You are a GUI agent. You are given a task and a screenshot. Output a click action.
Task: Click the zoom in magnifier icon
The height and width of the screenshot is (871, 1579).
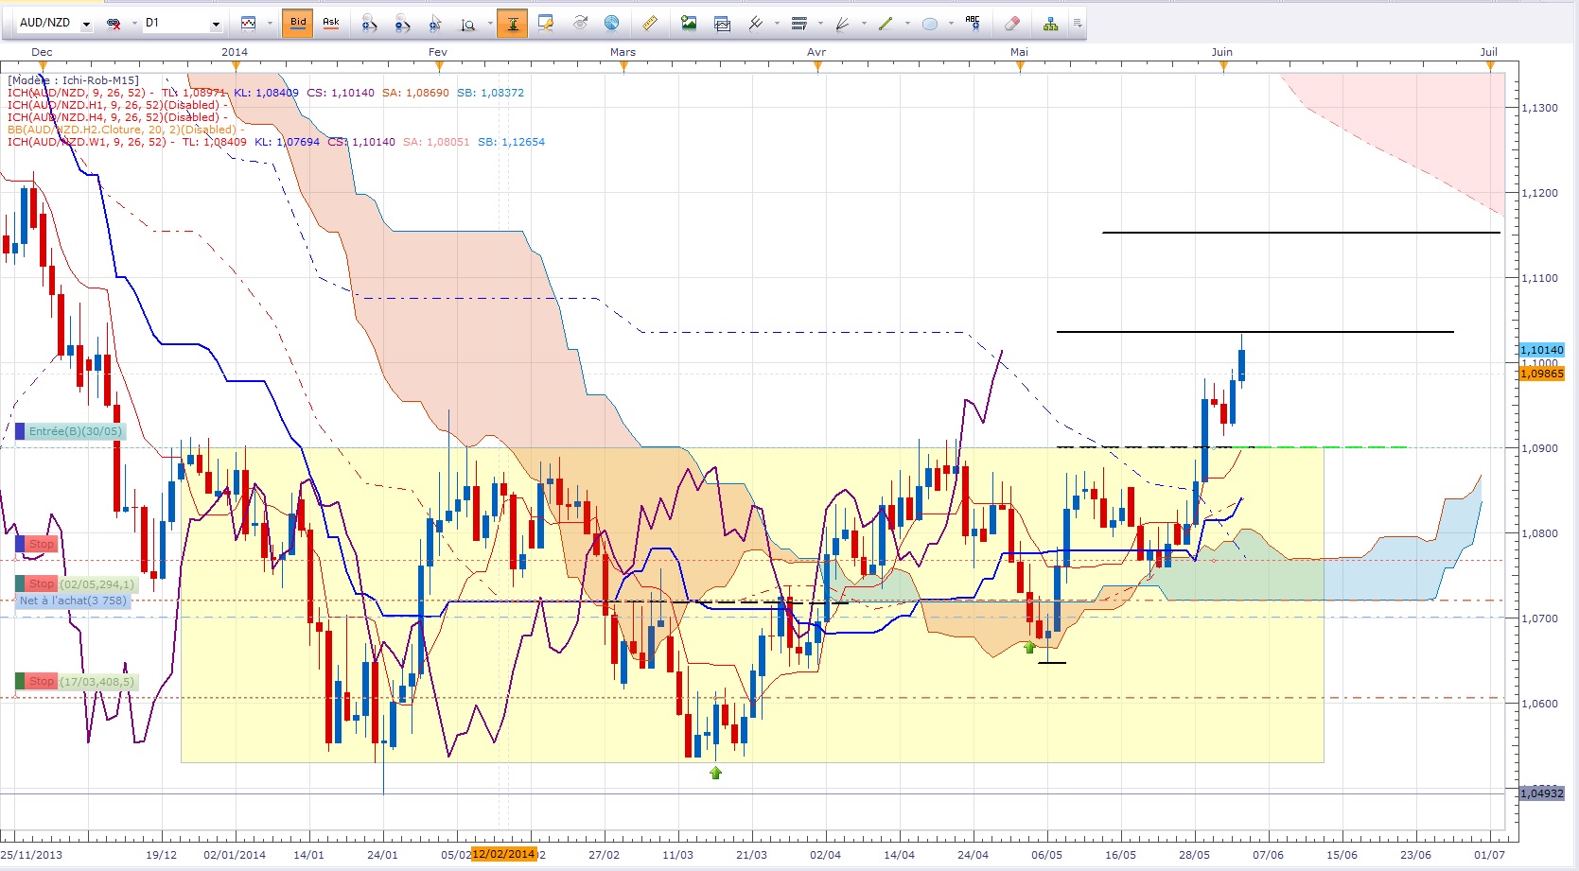pyautogui.click(x=369, y=24)
